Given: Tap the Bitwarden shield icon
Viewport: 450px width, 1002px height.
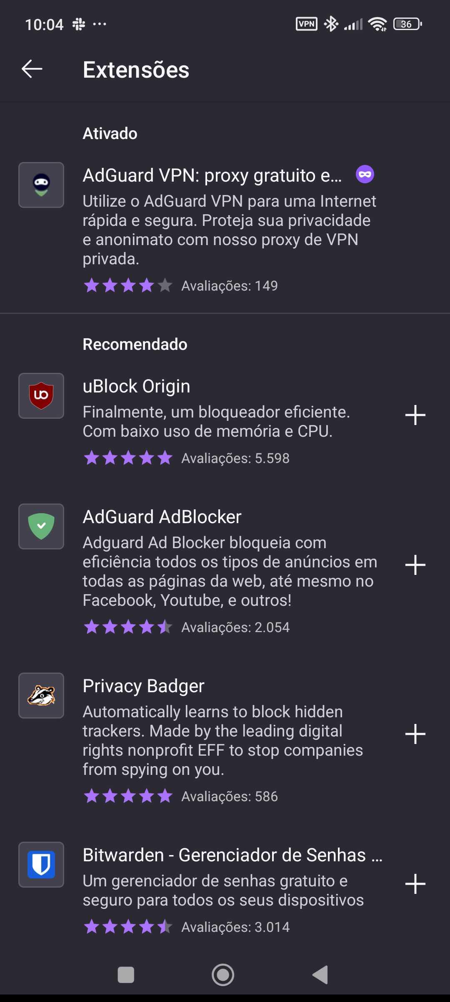Looking at the screenshot, I should pyautogui.click(x=41, y=865).
